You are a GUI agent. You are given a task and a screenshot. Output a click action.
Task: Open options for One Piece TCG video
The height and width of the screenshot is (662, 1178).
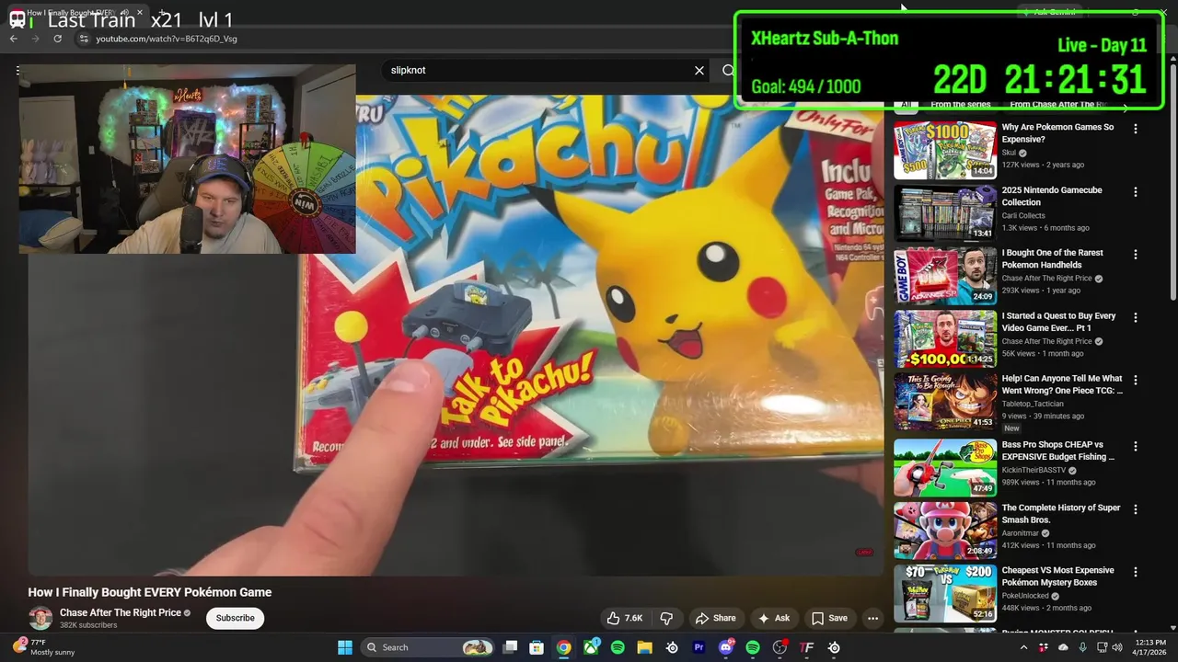[1136, 380]
